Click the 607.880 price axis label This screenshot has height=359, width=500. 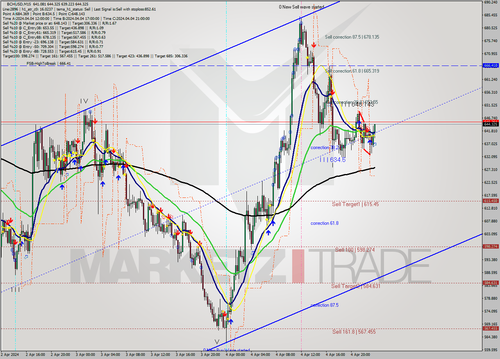[x=491, y=221]
